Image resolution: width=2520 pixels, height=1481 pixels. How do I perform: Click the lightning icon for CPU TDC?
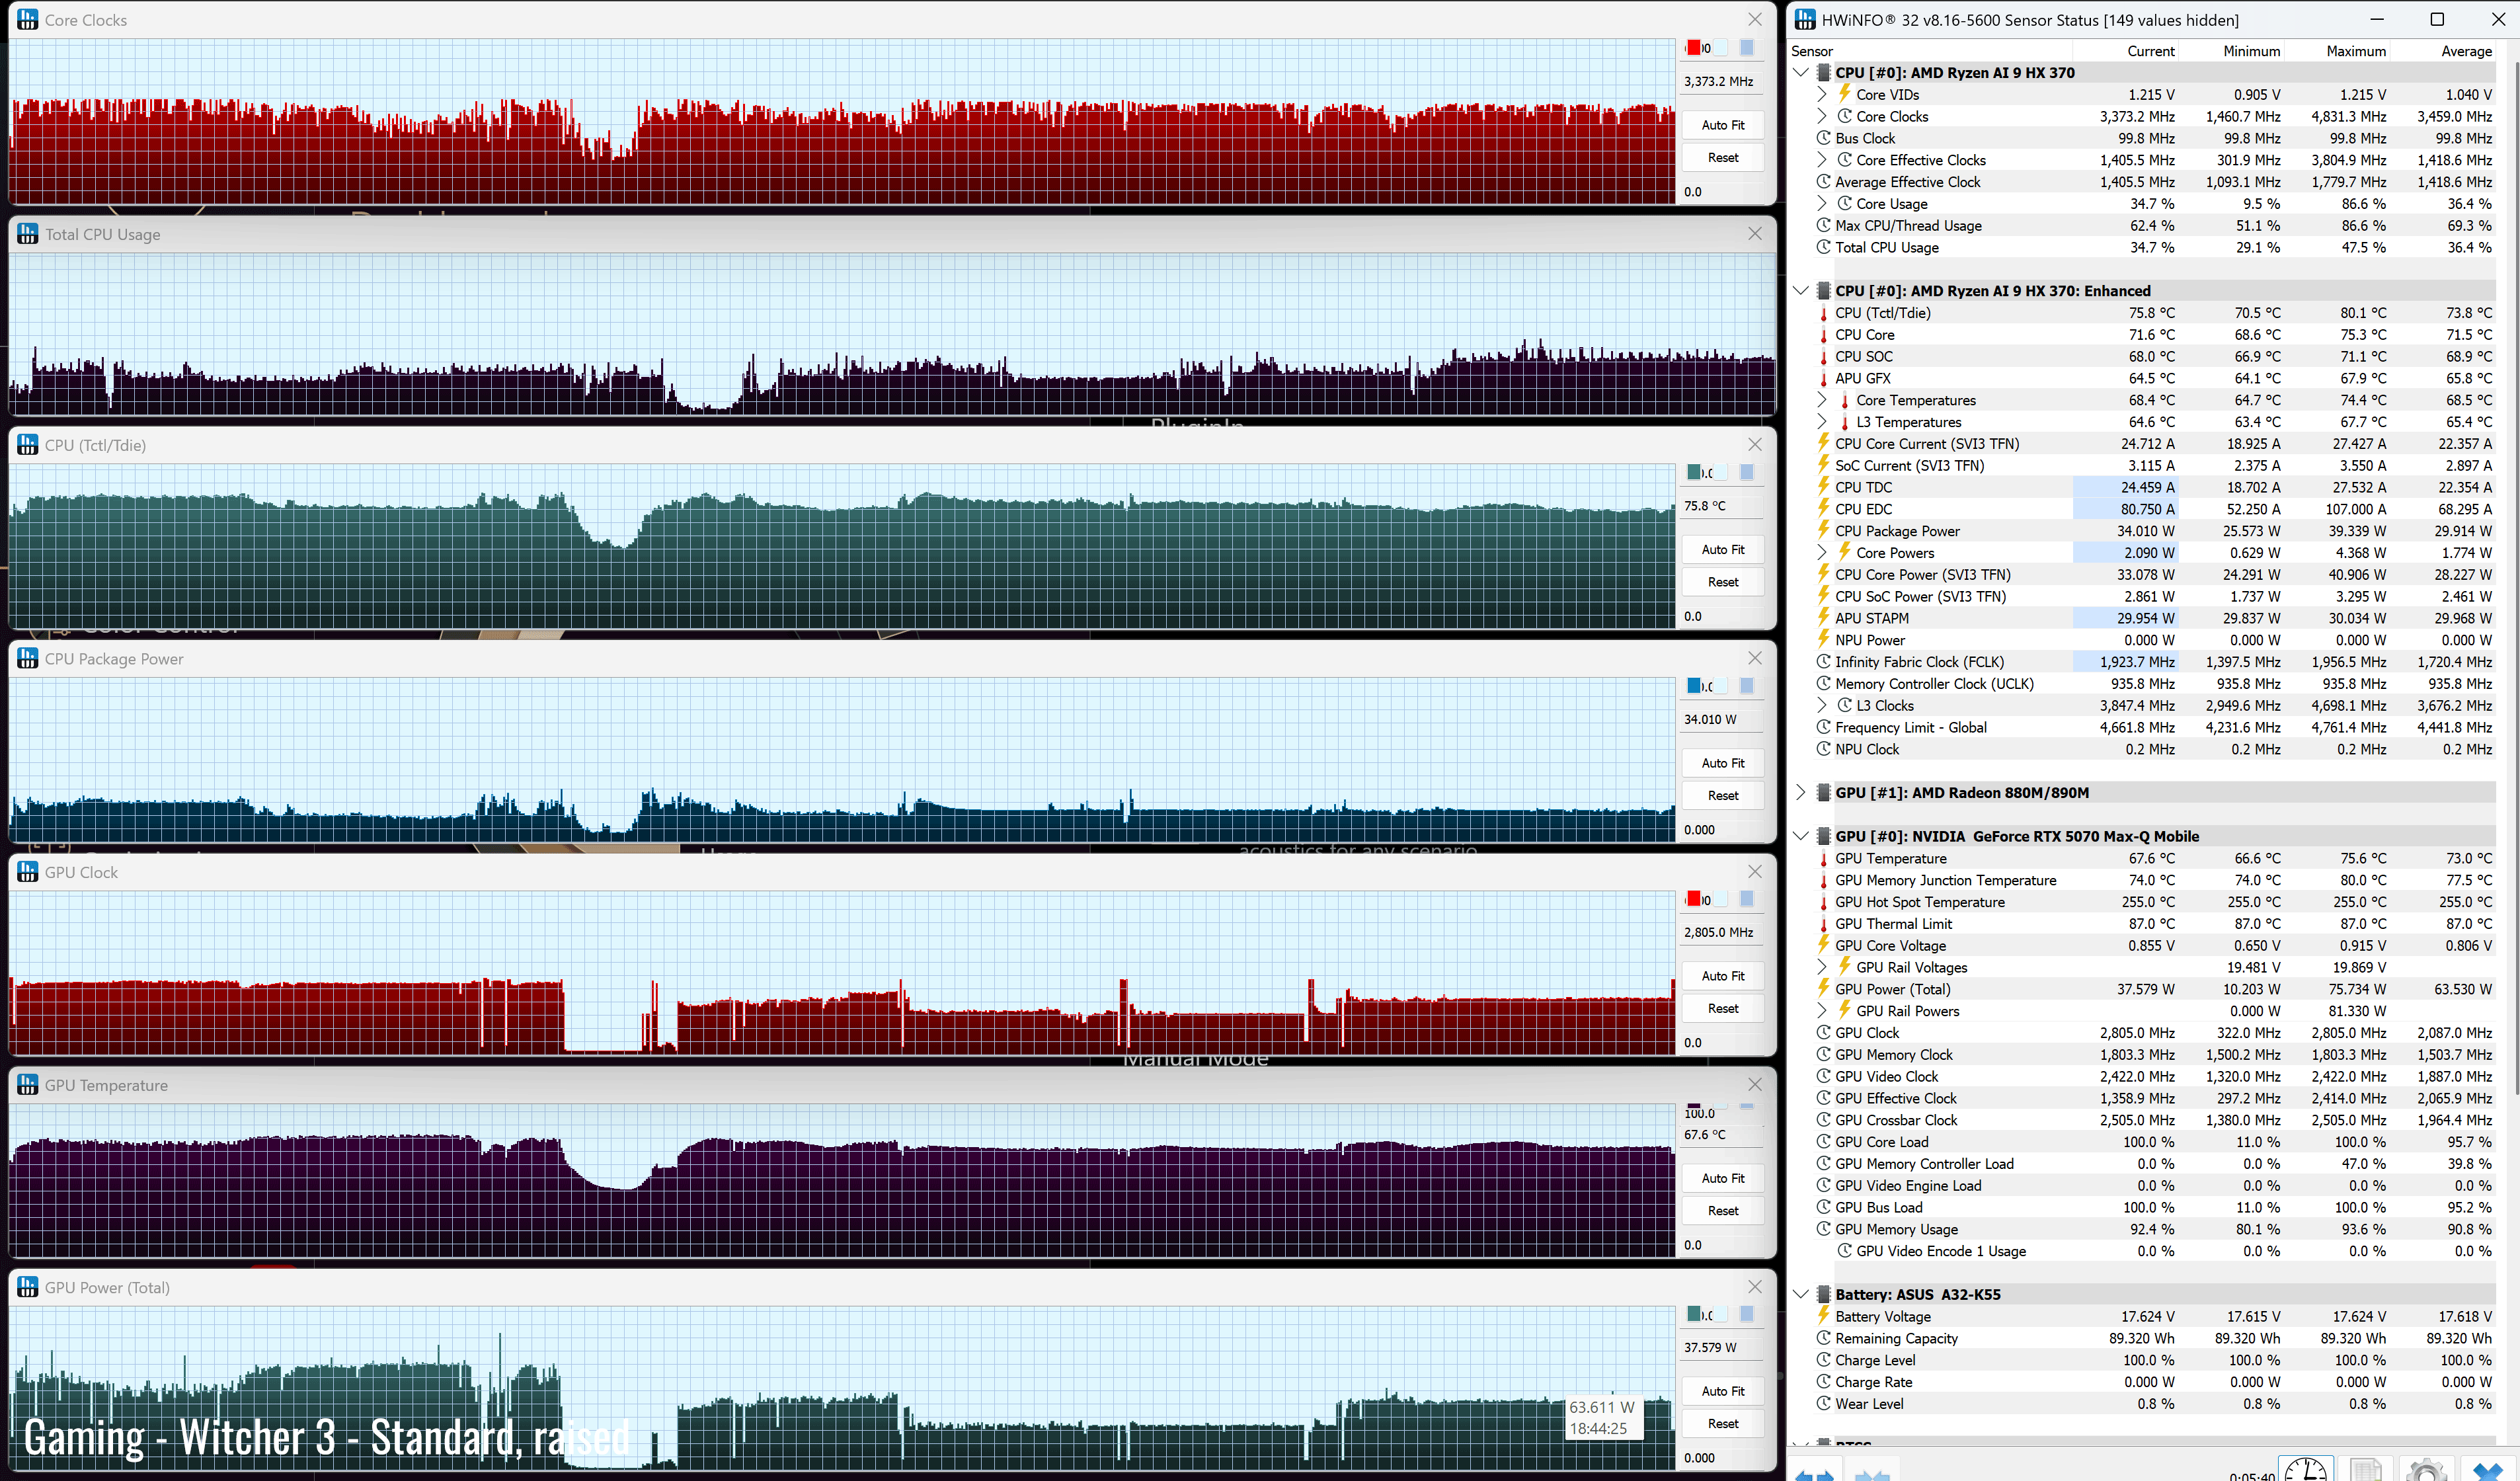pyautogui.click(x=1824, y=487)
